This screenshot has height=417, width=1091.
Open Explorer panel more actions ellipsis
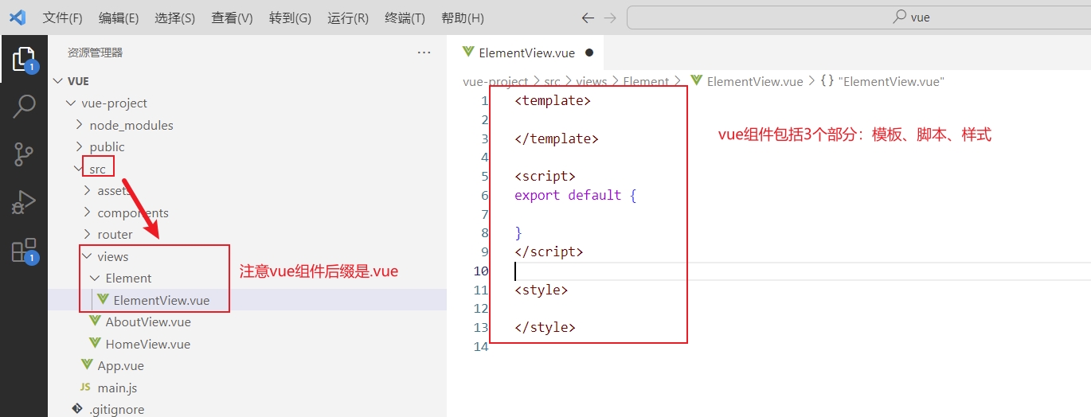[424, 53]
